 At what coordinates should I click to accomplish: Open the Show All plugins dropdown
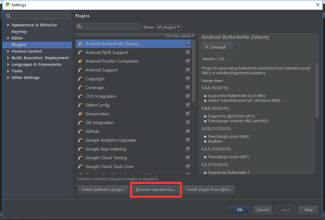(168, 27)
